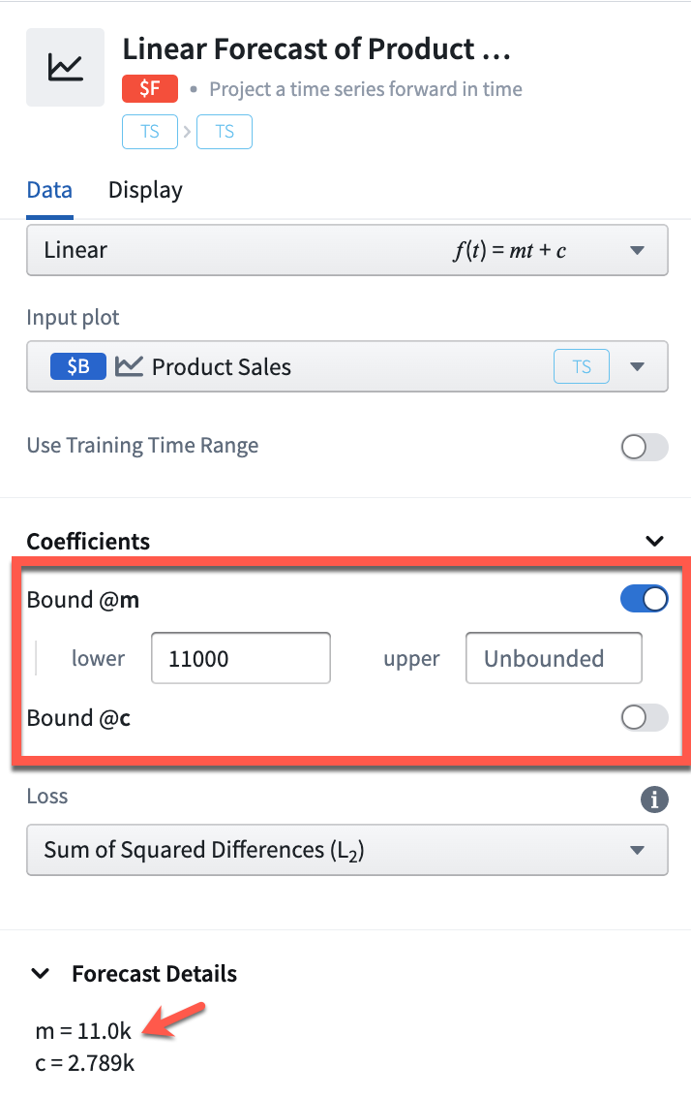Collapse the Coefficients section chevron
The width and height of the screenshot is (691, 1097).
point(654,541)
